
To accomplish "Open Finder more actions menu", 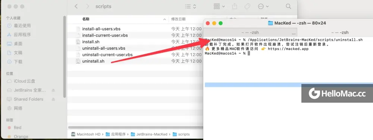I will pyautogui.click(x=263, y=6).
